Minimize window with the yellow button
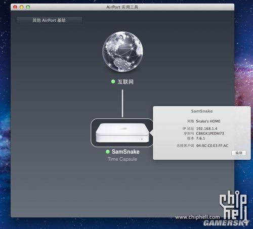Screen dimensions: 253x229 [x=22, y=7]
